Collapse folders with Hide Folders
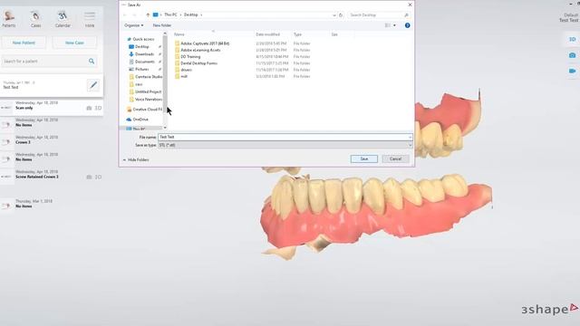Screen dimensions: 580x326 click(x=136, y=159)
